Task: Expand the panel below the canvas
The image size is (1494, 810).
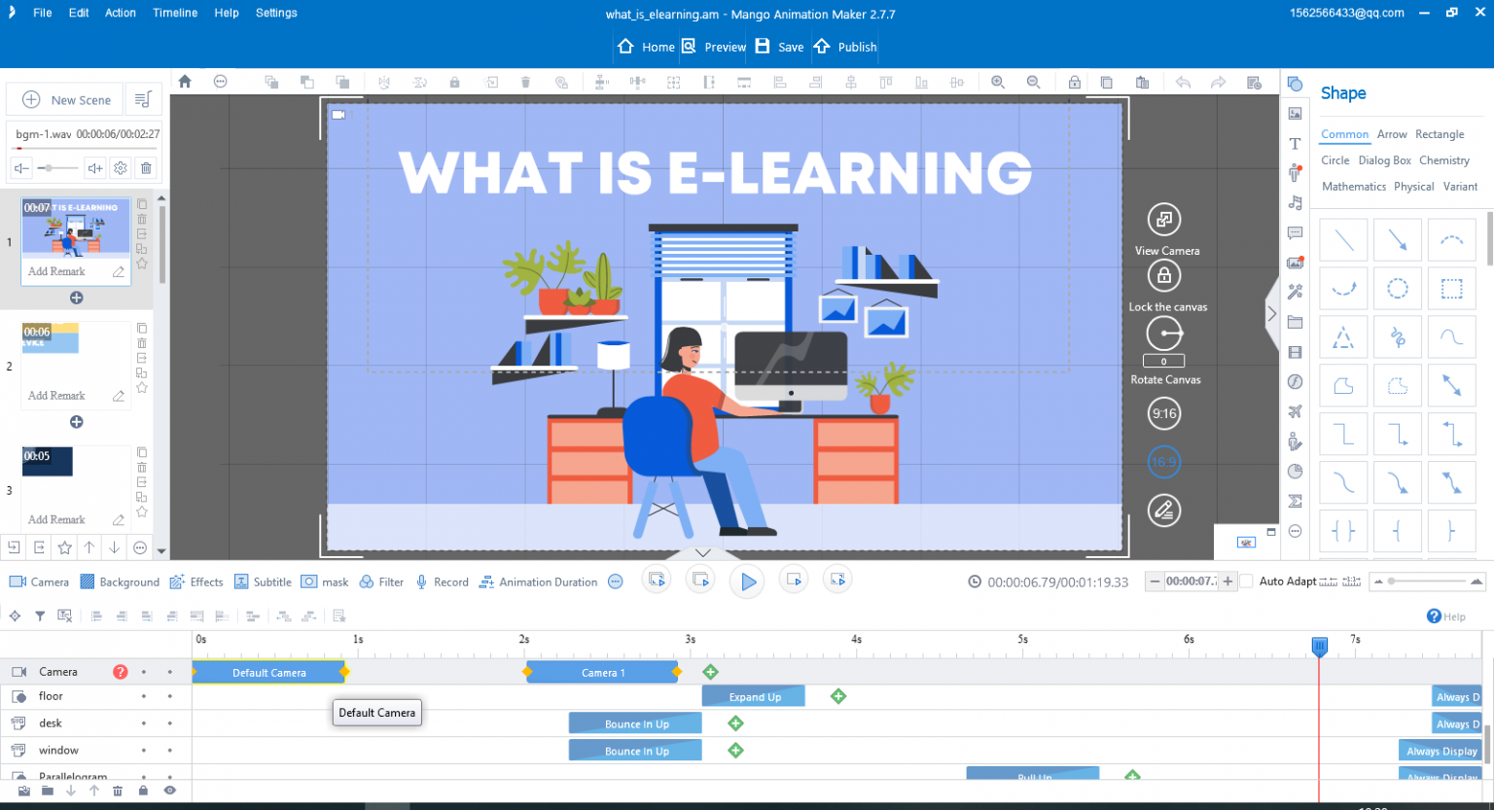Action: point(702,552)
